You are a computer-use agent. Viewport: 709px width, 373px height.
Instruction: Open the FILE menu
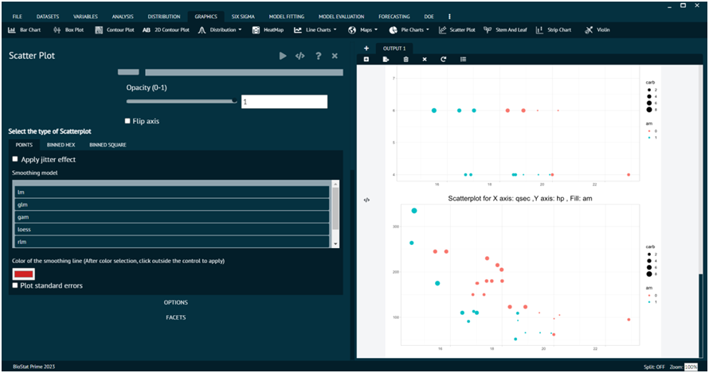[x=18, y=17]
